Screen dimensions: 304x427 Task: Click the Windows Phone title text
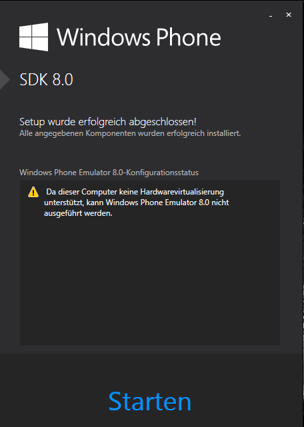139,37
